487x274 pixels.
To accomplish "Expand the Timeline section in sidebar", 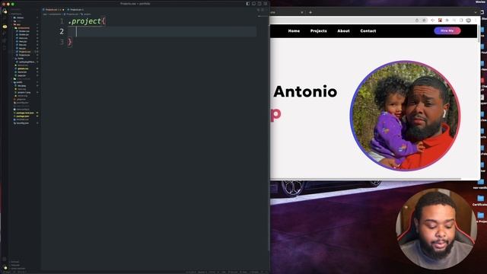I will pos(15,266).
